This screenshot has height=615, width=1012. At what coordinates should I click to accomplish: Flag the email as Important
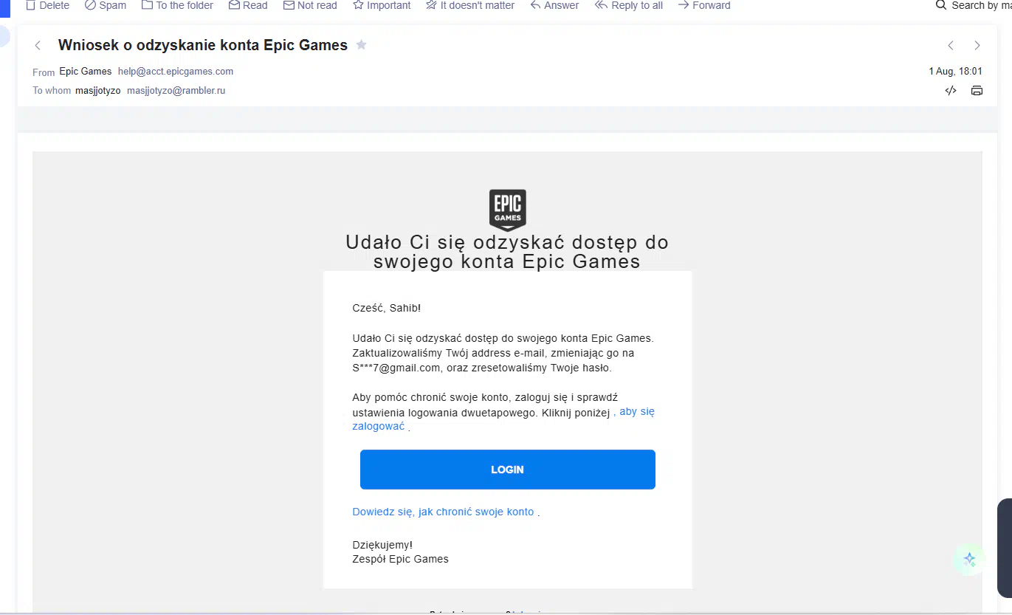coord(382,5)
